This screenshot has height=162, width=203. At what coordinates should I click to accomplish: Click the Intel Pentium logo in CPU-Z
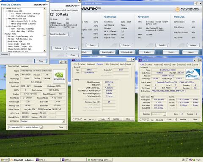pyautogui.click(x=192, y=74)
